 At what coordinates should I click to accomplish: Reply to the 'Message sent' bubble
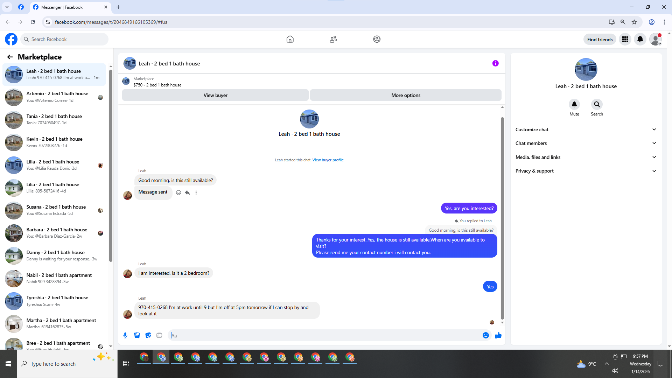pos(187,192)
